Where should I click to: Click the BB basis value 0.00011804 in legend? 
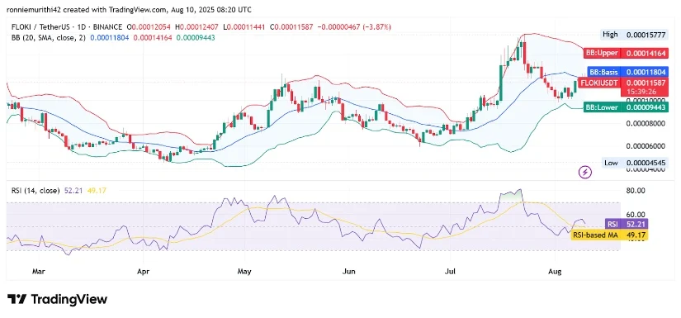coord(109,38)
